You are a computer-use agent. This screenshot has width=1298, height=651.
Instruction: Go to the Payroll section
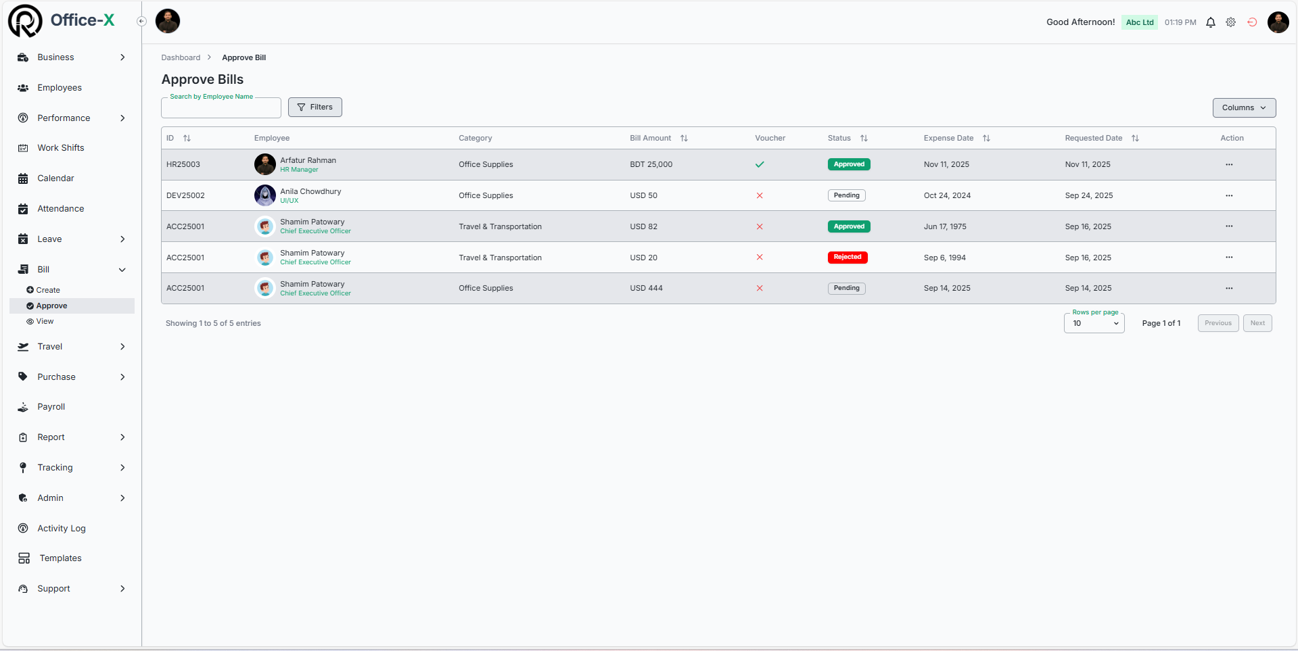(x=51, y=406)
